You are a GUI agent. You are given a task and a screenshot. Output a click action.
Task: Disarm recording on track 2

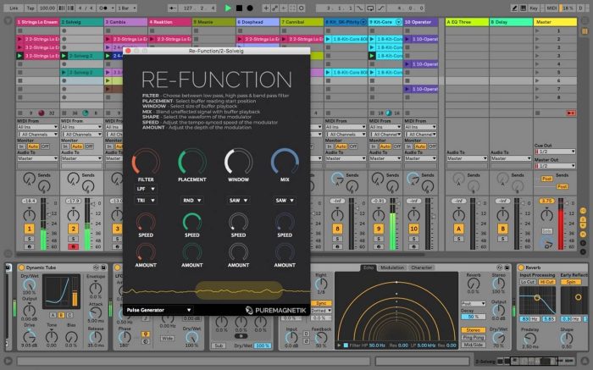pos(74,246)
